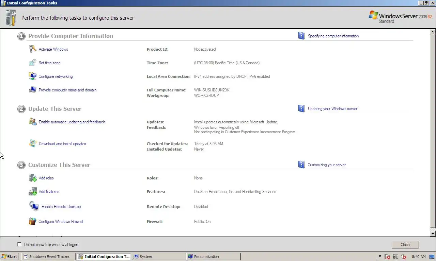
Task: Click the vertical scrollbar thumb
Action: (x=433, y=131)
